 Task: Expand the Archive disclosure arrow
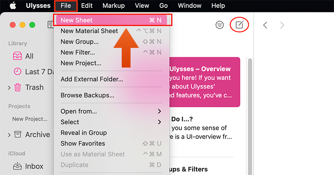click(9, 135)
